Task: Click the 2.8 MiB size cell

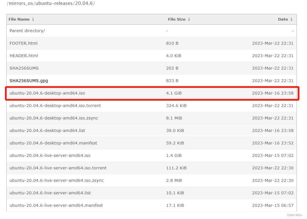Action: coord(174,180)
